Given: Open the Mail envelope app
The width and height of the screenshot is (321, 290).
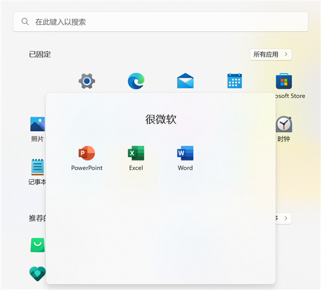Looking at the screenshot, I should (185, 81).
